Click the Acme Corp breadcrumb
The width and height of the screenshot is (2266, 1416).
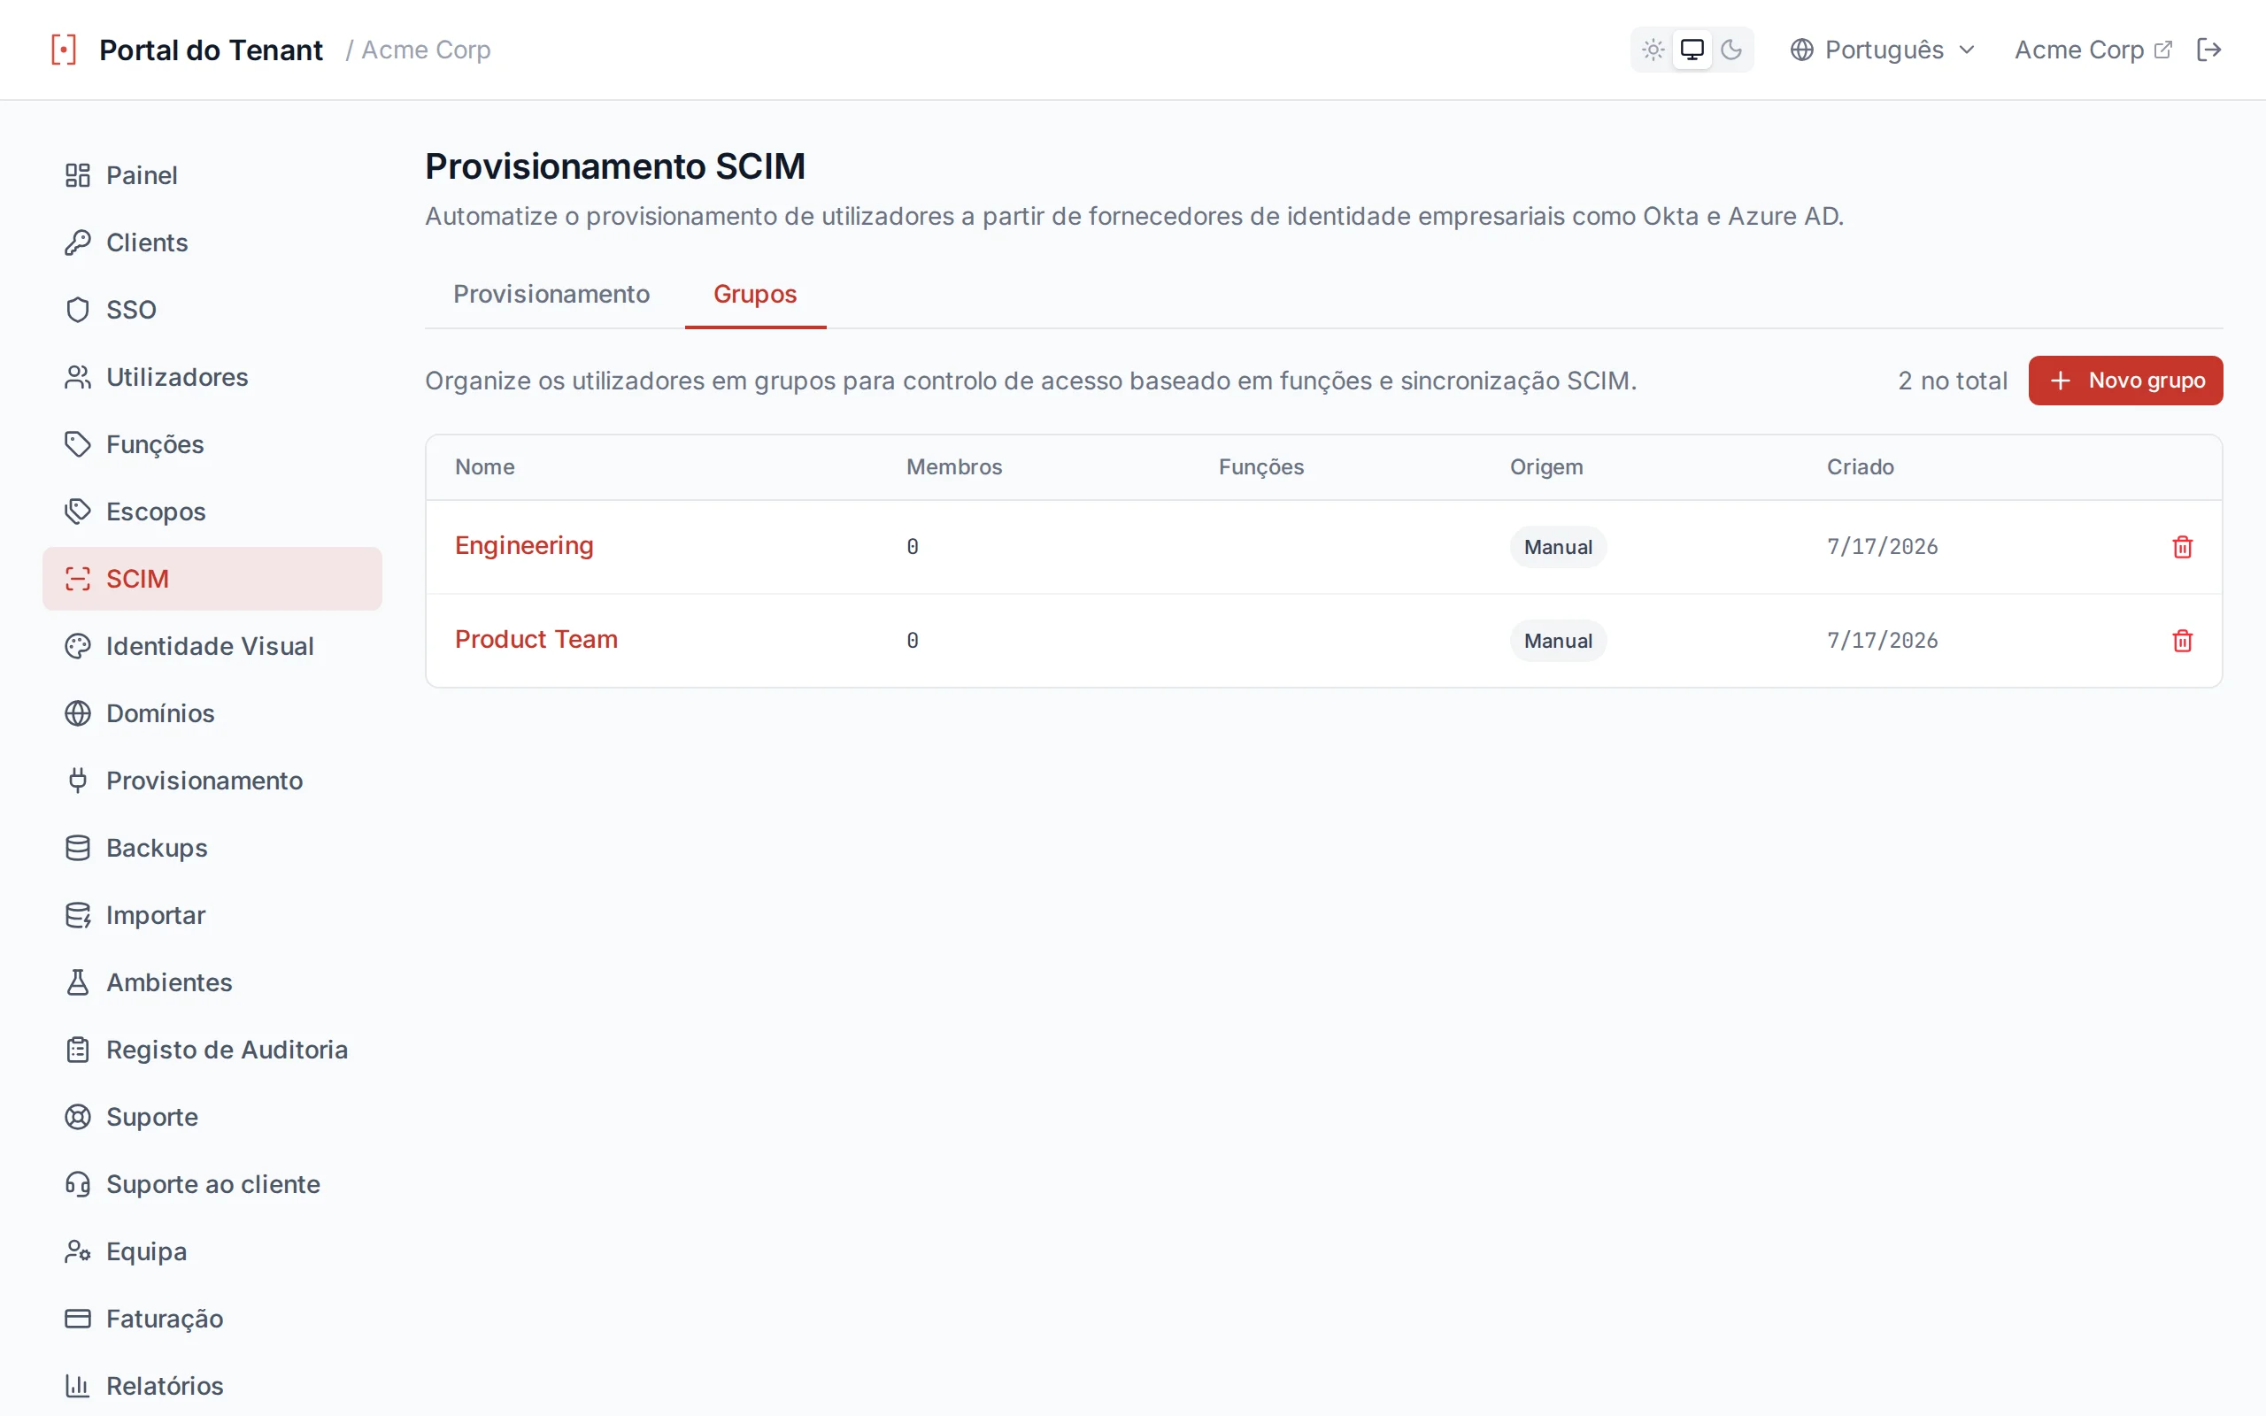[426, 50]
